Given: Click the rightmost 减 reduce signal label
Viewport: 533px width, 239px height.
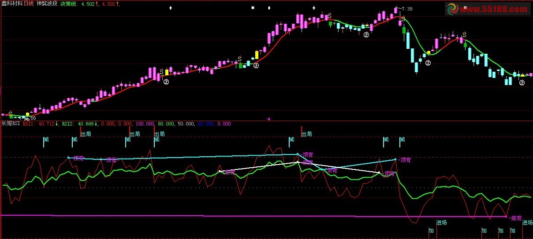Looking at the screenshot, I should 402,140.
